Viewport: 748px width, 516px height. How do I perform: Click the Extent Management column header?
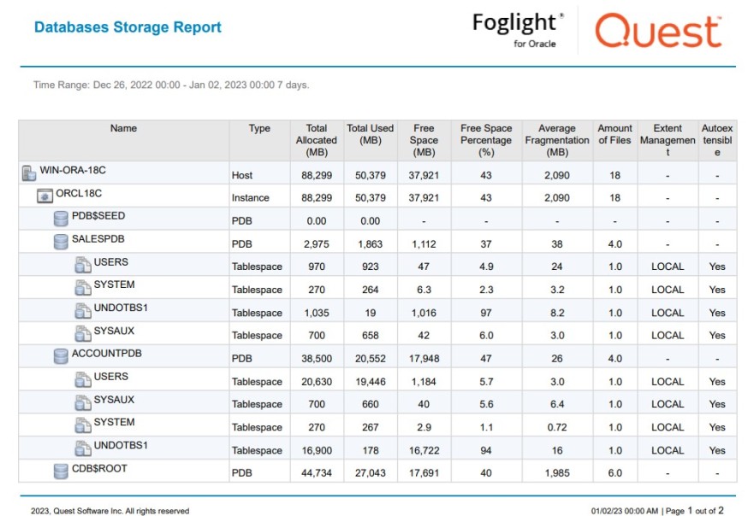coord(668,140)
